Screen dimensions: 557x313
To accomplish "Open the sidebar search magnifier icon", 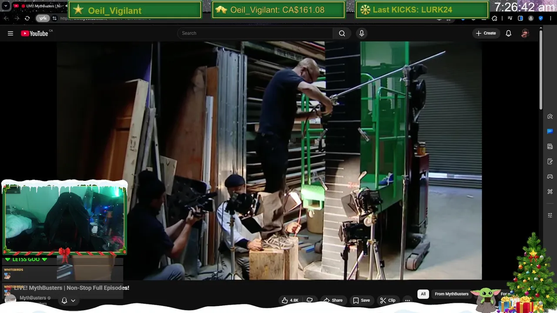I will pos(550,117).
